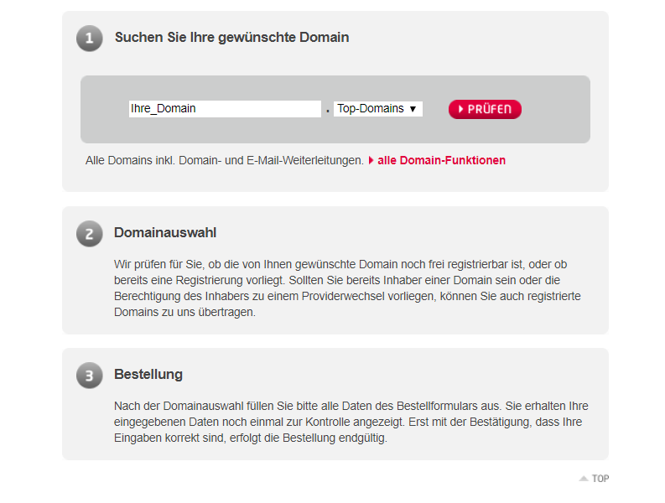665x503 pixels.
Task: Focus the Ihre_Domain text field
Action: click(x=225, y=109)
